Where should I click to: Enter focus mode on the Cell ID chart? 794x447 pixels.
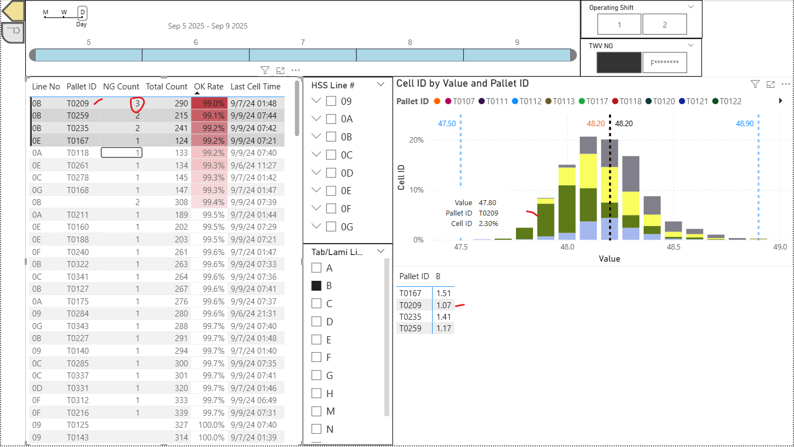[x=770, y=84]
